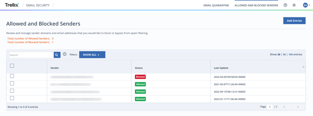Sort by the Last Update arrow
The image size is (313, 116).
click(303, 67)
